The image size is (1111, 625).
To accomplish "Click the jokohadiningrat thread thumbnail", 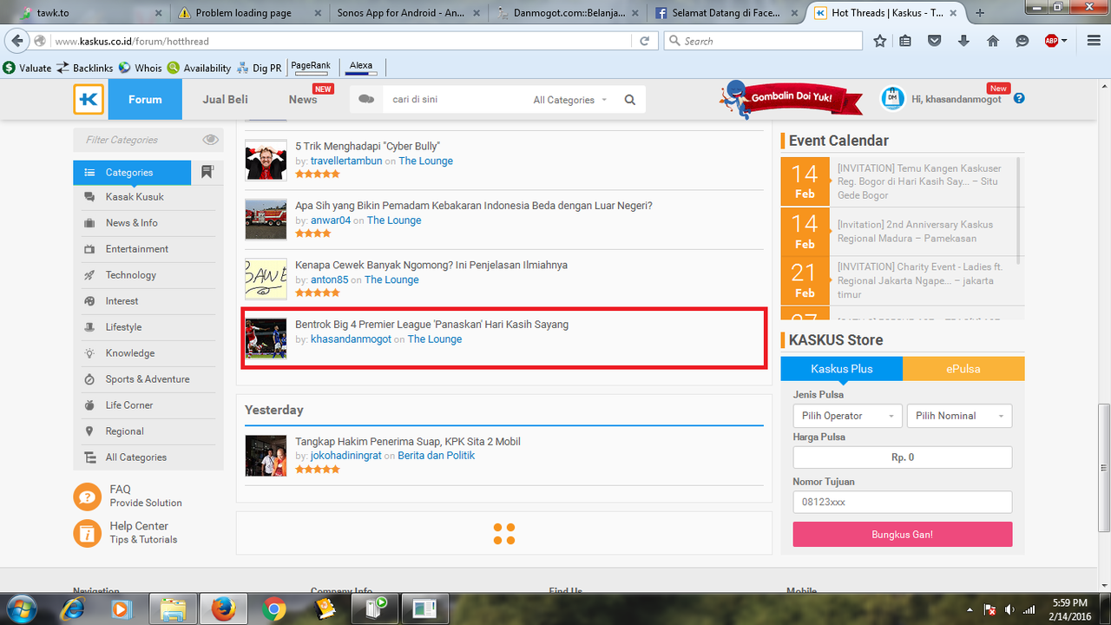I will 266,456.
